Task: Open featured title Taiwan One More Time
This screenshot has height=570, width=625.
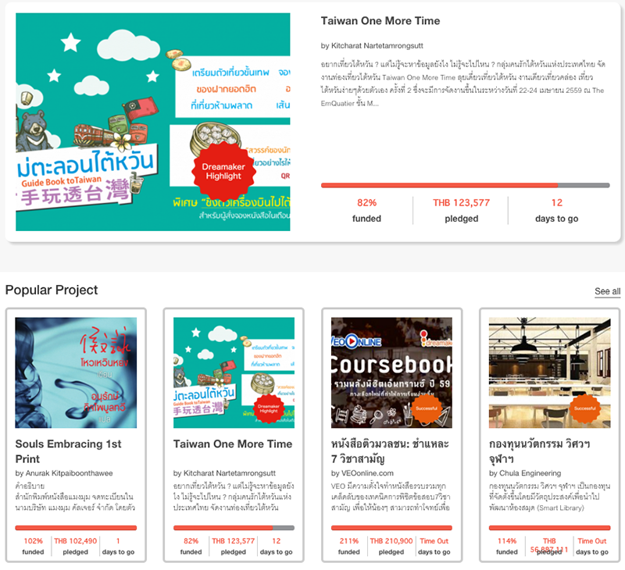Action: 380,21
